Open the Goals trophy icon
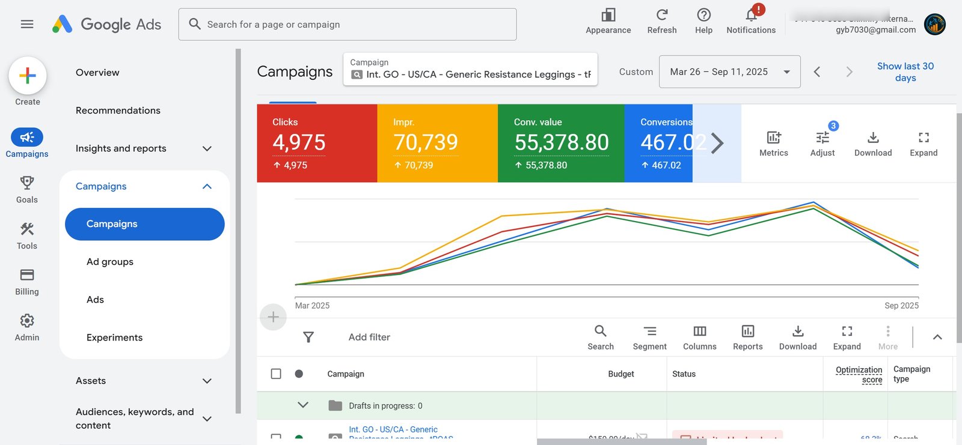Viewport: 962px width, 445px height. pos(27,183)
